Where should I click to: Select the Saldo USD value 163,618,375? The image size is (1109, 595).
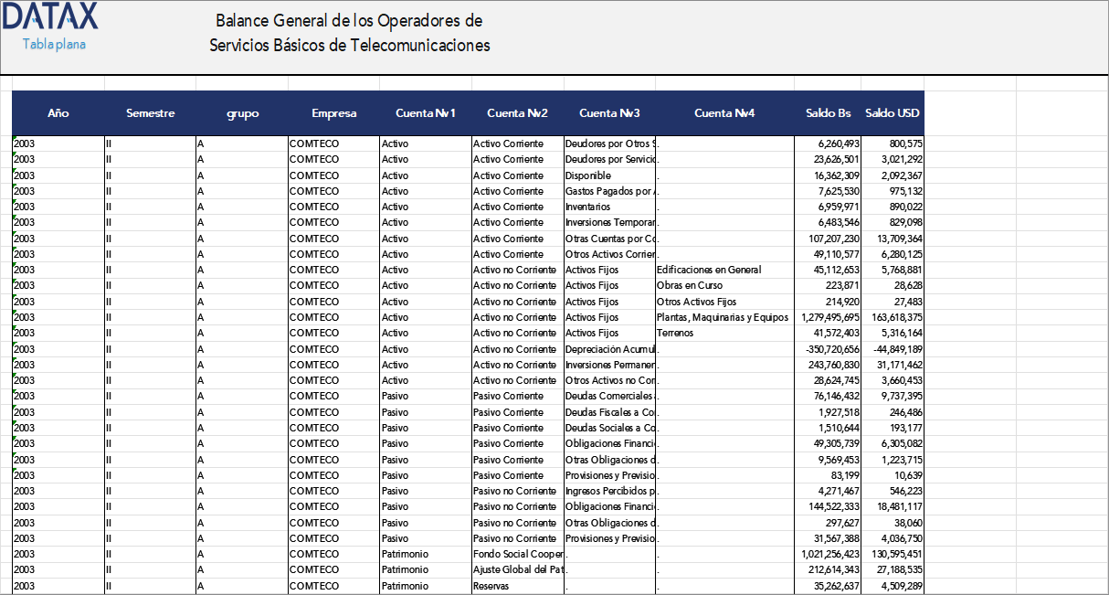(892, 317)
